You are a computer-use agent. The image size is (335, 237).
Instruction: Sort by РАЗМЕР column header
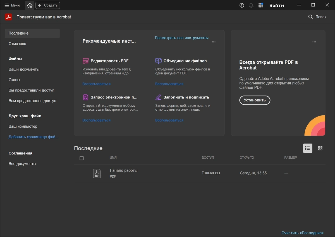pyautogui.click(x=291, y=158)
